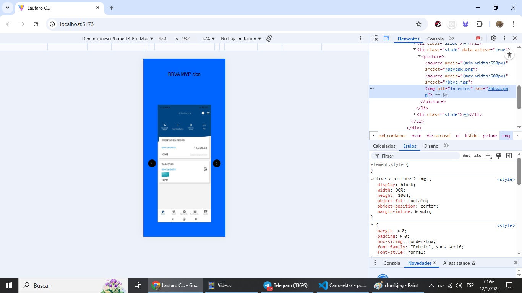
Task: Edit the device width field showing 430
Action: 163,39
